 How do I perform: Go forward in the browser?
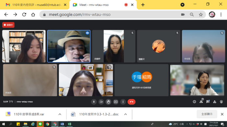click(x=15, y=15)
